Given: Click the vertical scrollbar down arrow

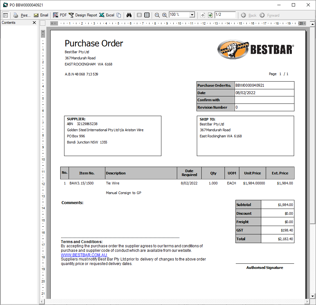Looking at the screenshot, I should pyautogui.click(x=312, y=296).
